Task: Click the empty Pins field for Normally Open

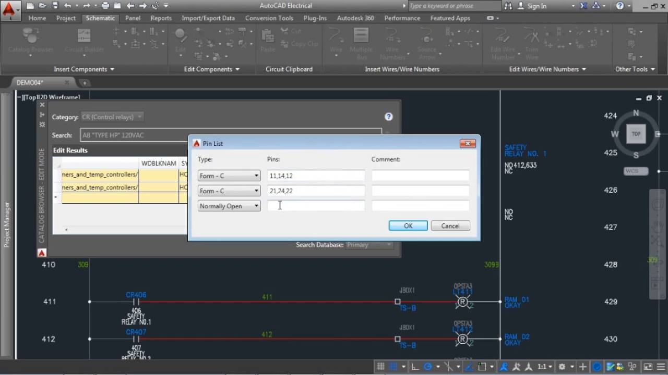Action: pyautogui.click(x=316, y=206)
